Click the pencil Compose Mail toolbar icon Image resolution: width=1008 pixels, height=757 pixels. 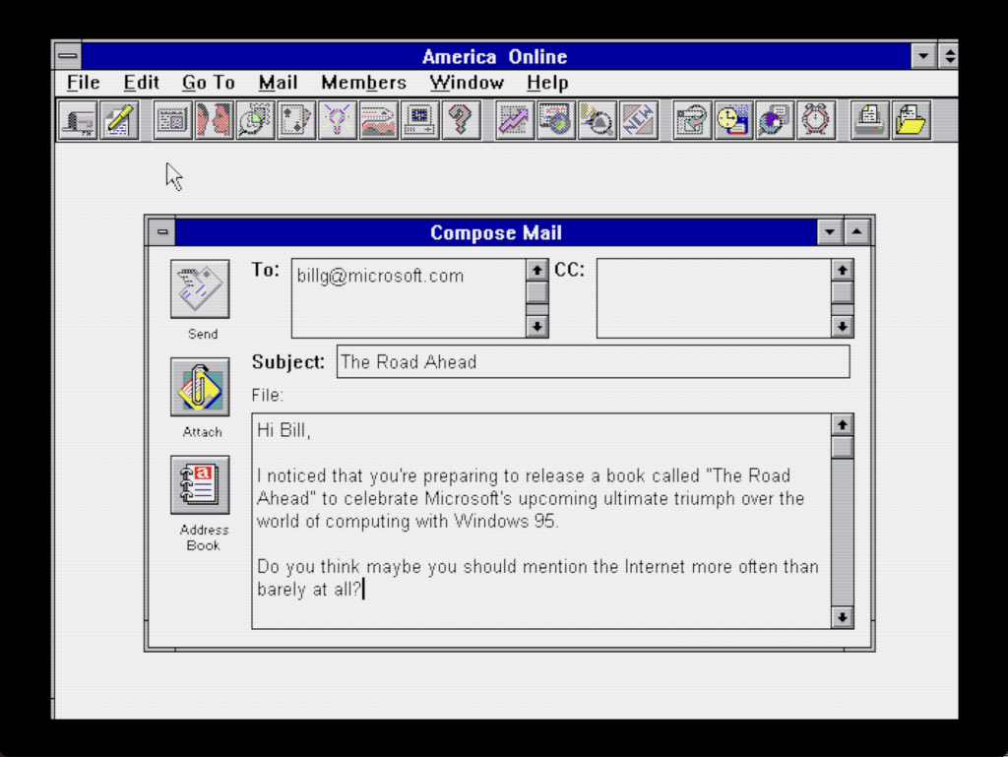click(119, 120)
